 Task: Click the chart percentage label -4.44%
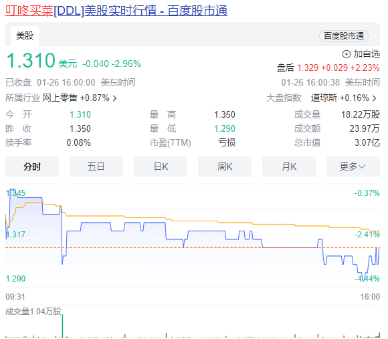(367, 279)
